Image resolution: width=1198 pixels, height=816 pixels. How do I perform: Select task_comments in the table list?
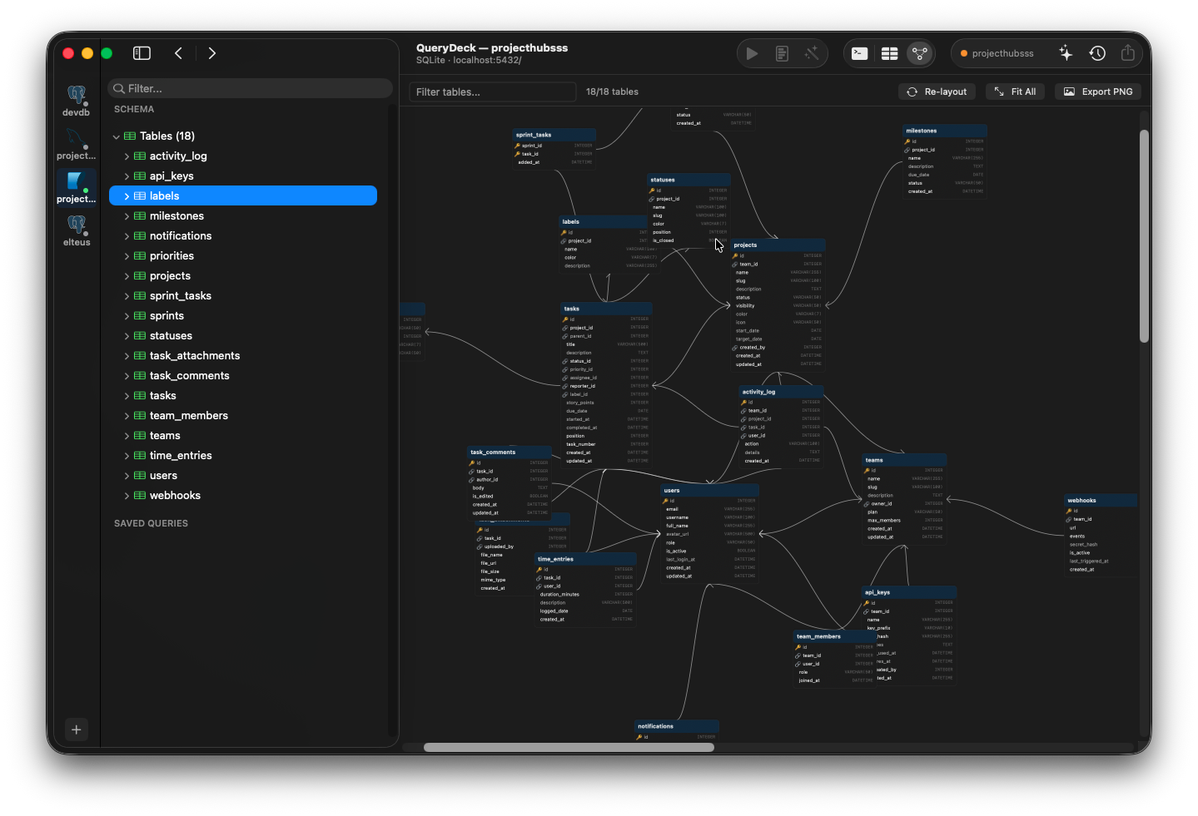click(243, 376)
